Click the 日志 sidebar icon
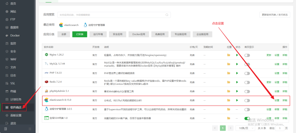296x133 pixels. [7, 75]
